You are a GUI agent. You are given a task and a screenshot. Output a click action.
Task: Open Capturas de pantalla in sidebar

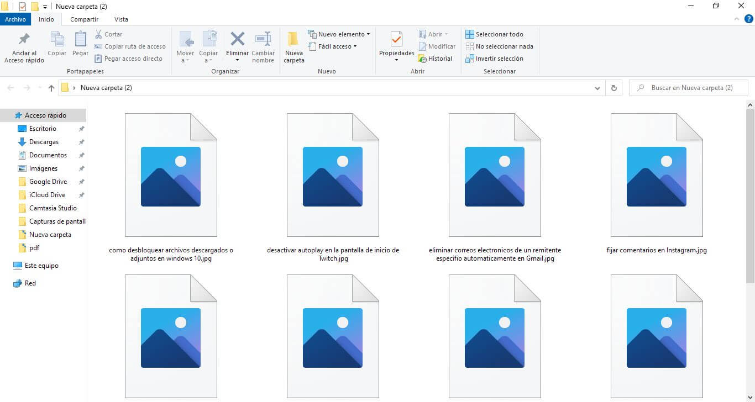click(57, 221)
